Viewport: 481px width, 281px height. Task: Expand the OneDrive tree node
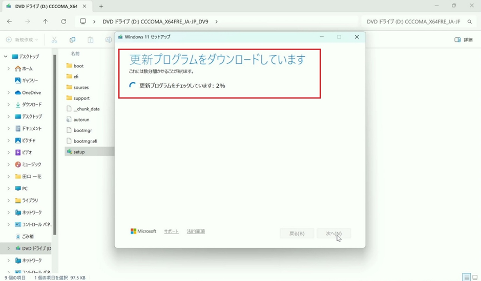[x=8, y=92]
